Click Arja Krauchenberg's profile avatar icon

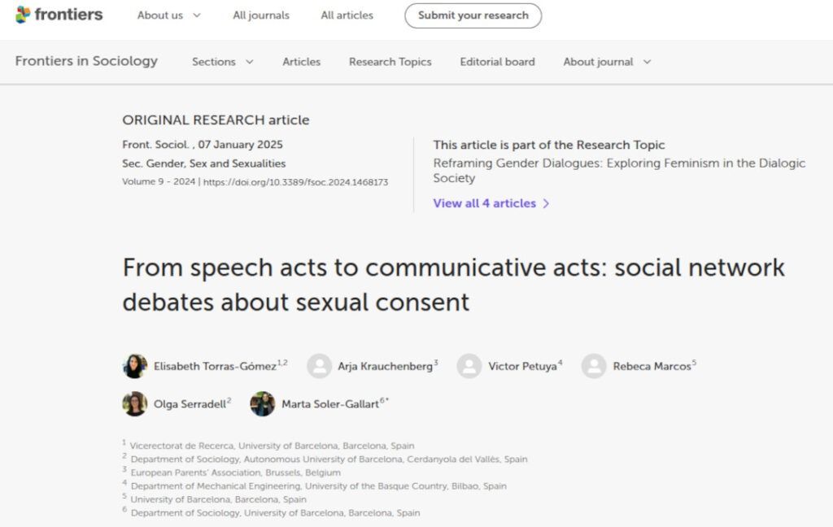[x=319, y=366]
